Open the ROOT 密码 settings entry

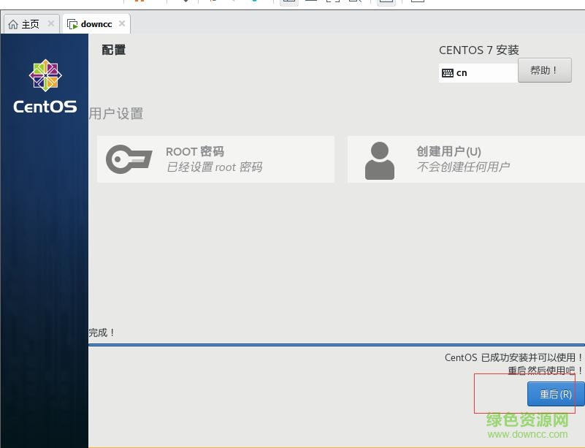215,159
